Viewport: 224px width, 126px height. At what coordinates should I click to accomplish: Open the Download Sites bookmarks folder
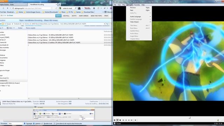[88, 12]
